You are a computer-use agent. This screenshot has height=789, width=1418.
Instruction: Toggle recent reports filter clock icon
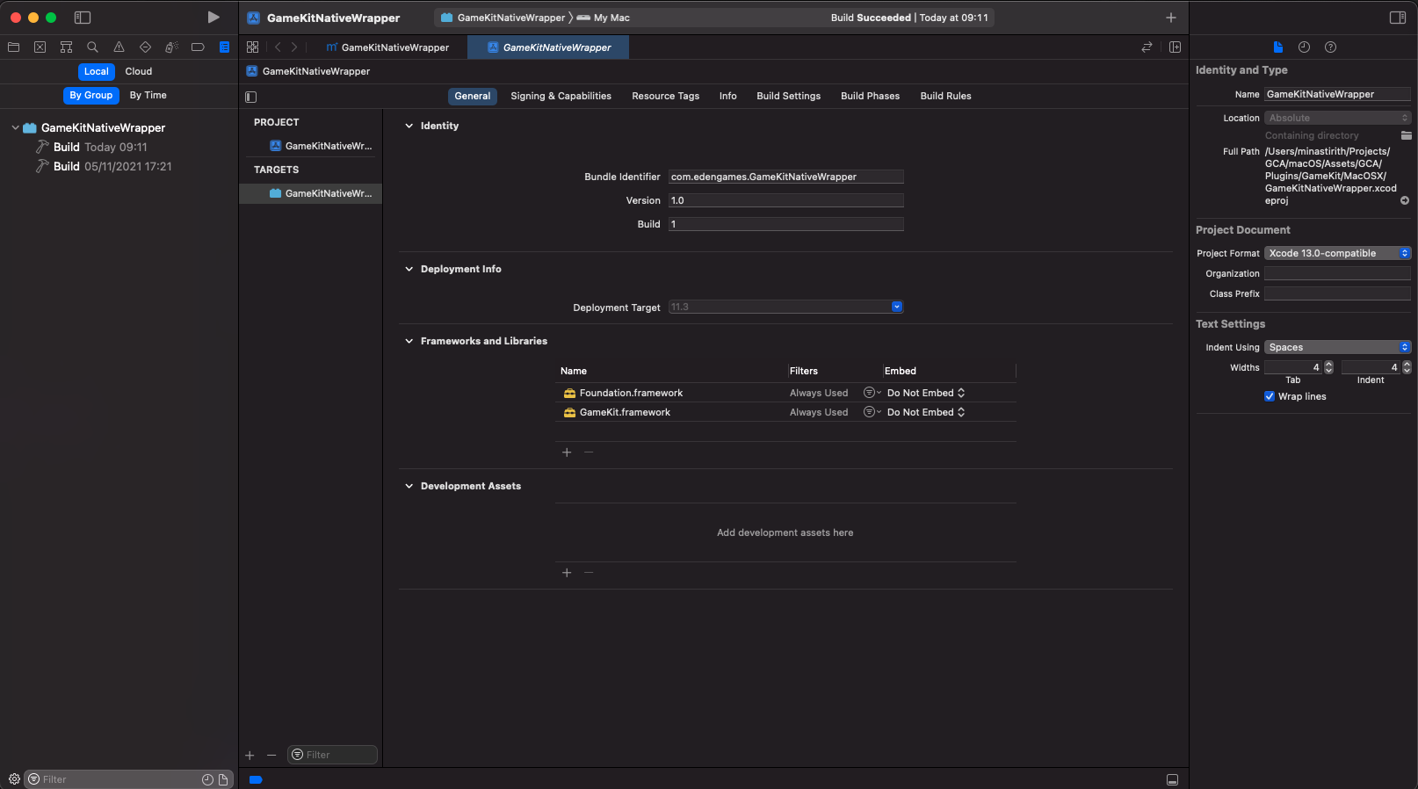click(x=207, y=779)
